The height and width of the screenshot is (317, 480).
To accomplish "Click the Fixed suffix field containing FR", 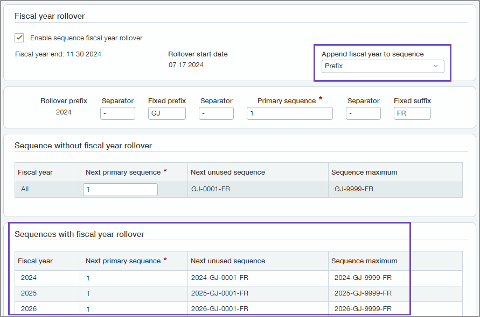I will coord(412,113).
